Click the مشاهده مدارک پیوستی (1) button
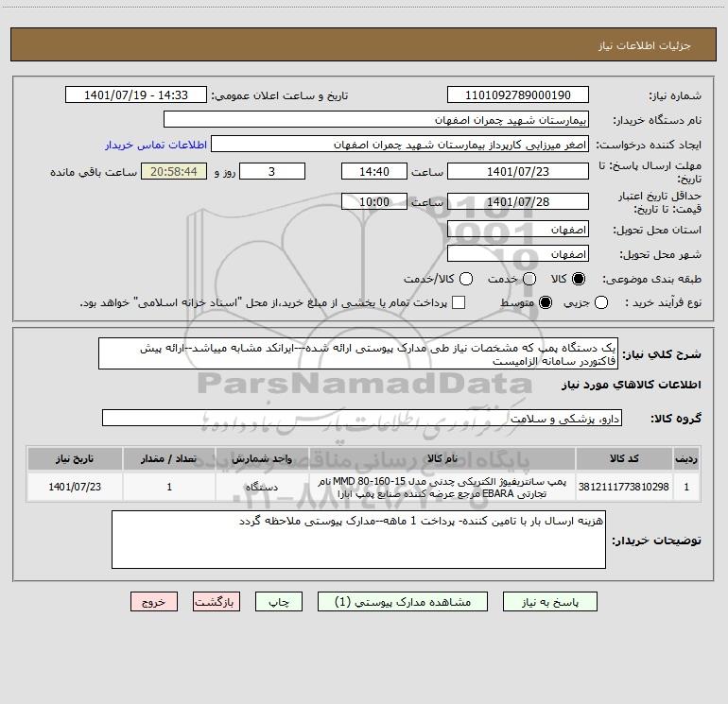This screenshot has height=704, width=728. point(403,602)
